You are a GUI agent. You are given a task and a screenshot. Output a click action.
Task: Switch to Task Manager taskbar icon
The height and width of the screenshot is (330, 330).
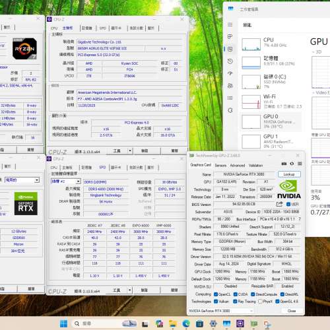(227, 324)
